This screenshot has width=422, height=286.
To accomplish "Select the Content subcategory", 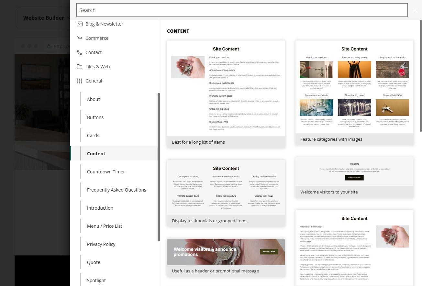I will pos(114,154).
